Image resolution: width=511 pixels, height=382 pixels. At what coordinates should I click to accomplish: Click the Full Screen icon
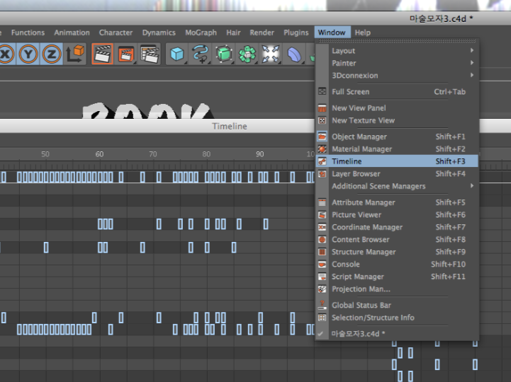(x=322, y=92)
